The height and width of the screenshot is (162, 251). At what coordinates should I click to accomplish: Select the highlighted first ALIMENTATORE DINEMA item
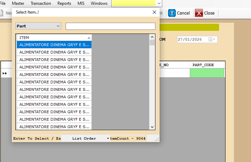click(54, 44)
